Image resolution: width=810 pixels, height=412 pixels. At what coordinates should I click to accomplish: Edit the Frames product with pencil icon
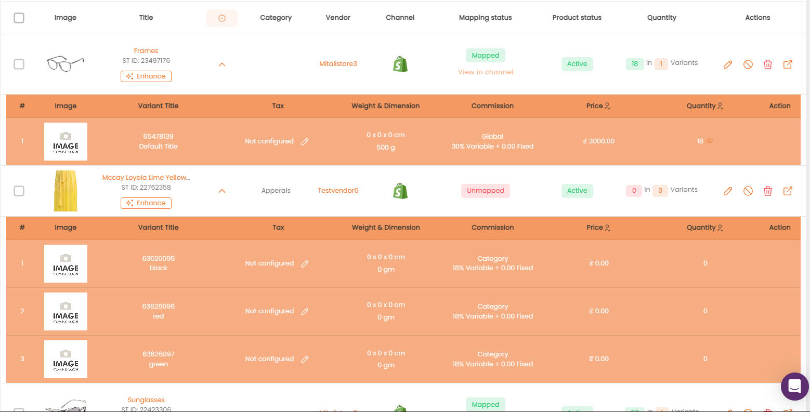tap(728, 64)
